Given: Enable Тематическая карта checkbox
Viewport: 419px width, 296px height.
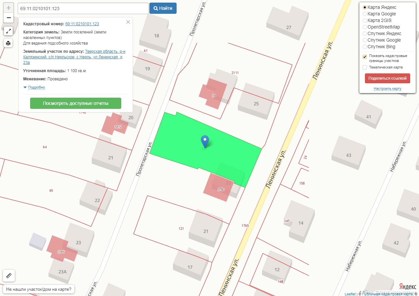Looking at the screenshot, I should point(365,67).
